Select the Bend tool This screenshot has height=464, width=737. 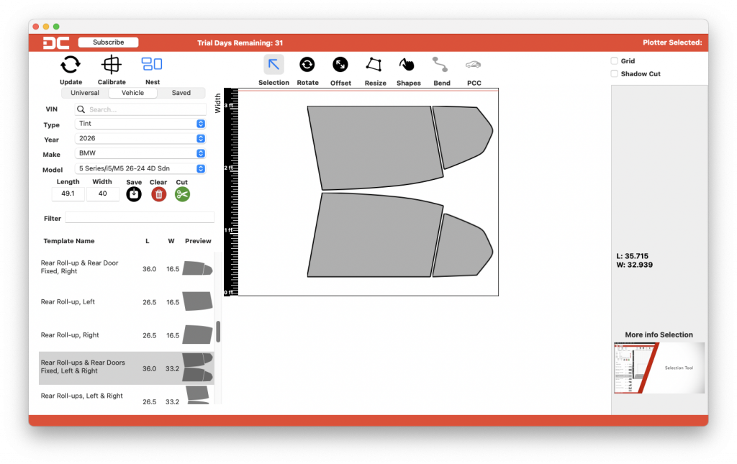(x=441, y=65)
